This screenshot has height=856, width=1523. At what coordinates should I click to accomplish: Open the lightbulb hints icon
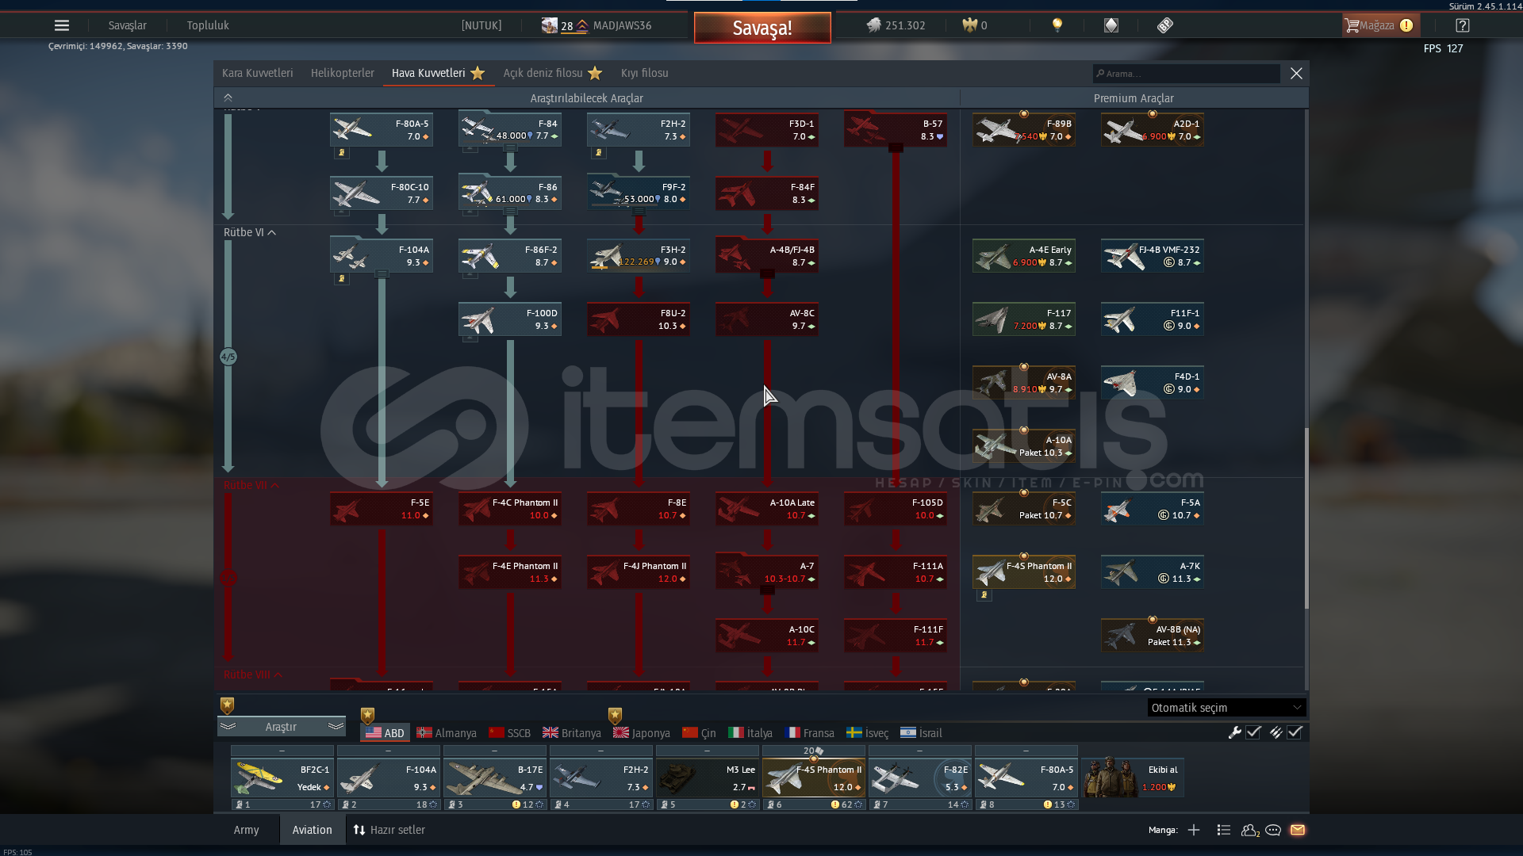[x=1057, y=25]
